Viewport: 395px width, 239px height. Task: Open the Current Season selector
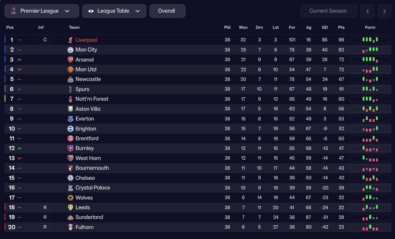(329, 11)
